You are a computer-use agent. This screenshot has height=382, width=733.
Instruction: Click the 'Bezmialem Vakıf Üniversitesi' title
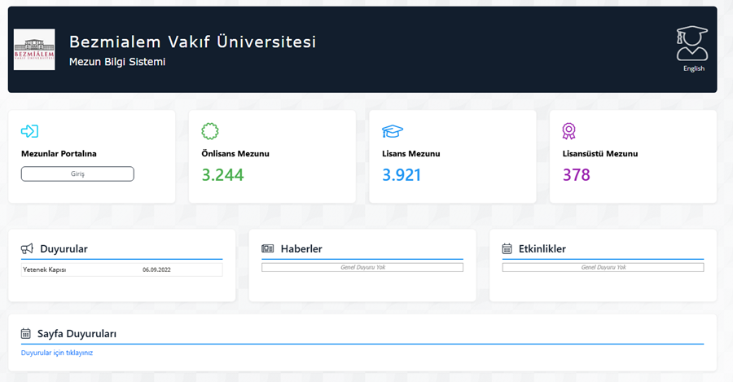pyautogui.click(x=192, y=42)
